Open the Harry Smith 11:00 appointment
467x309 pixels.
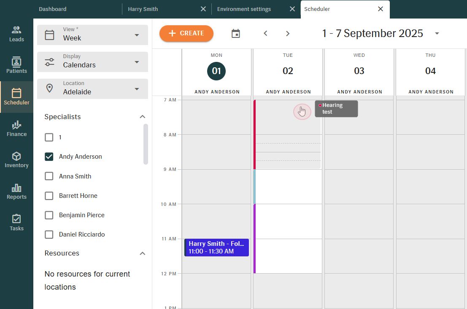[216, 248]
